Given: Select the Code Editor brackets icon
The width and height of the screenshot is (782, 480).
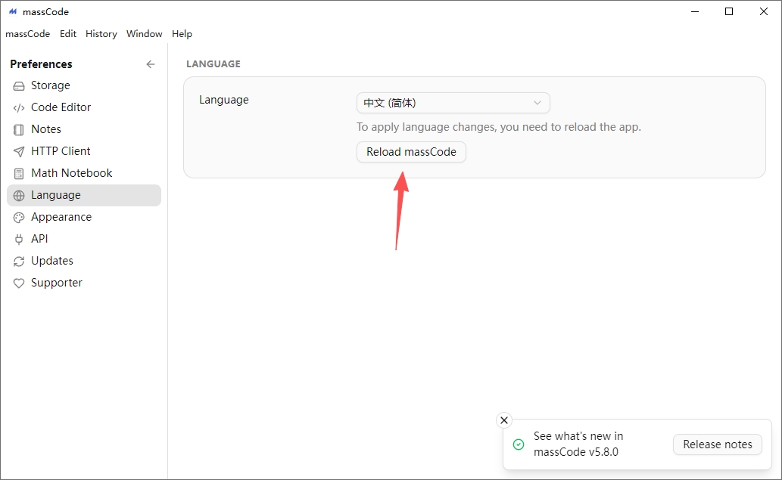Looking at the screenshot, I should point(19,108).
